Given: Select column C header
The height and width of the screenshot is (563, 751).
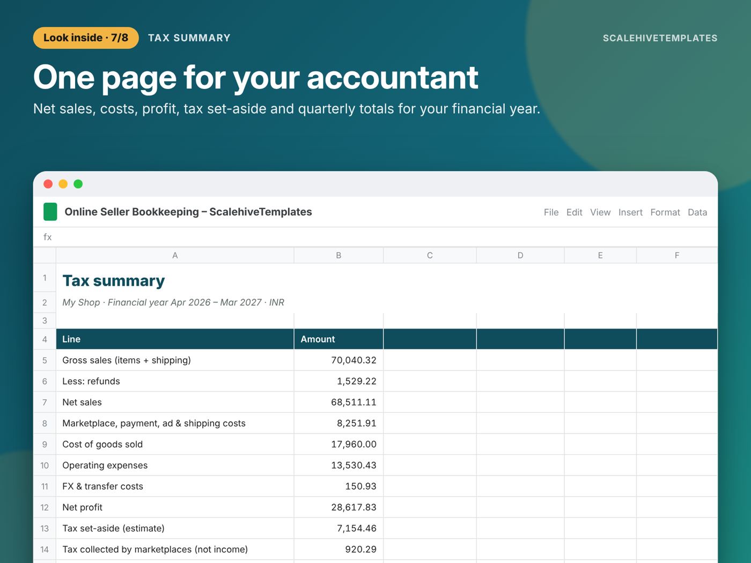Looking at the screenshot, I should (x=430, y=255).
